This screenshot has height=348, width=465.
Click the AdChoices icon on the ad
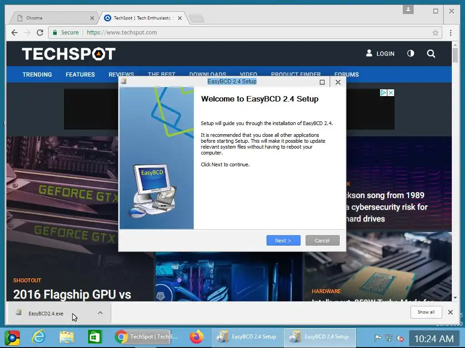383,92
